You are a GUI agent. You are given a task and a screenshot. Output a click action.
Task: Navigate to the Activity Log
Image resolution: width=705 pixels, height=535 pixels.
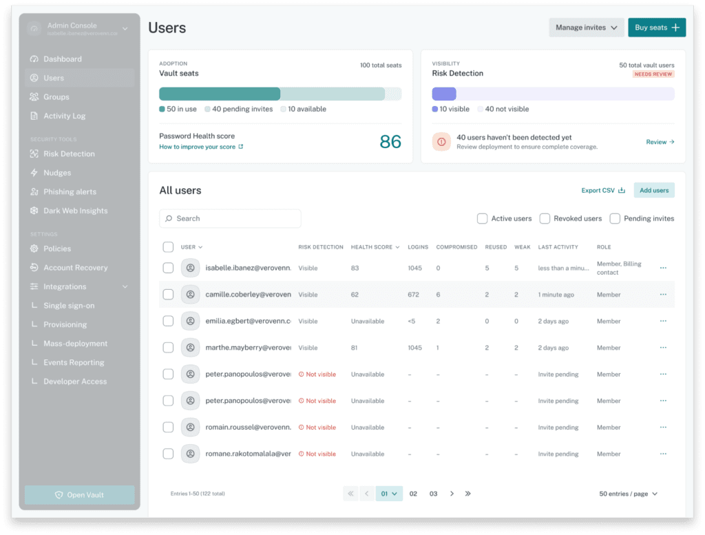coord(65,115)
